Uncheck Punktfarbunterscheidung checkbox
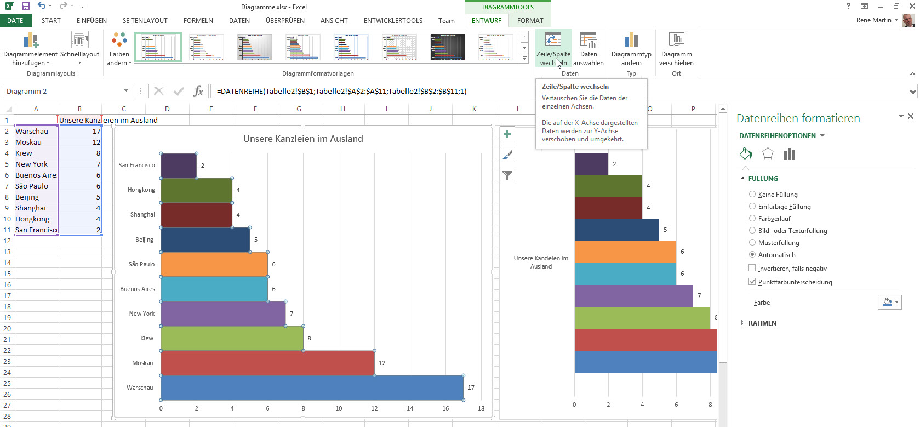 [752, 282]
